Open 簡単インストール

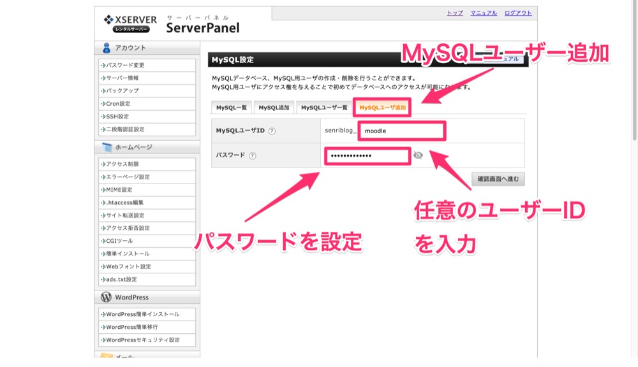pos(147,254)
